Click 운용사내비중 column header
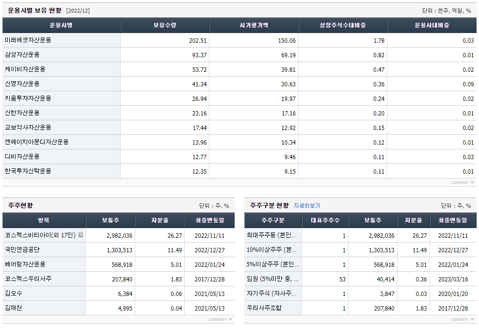 pos(432,25)
